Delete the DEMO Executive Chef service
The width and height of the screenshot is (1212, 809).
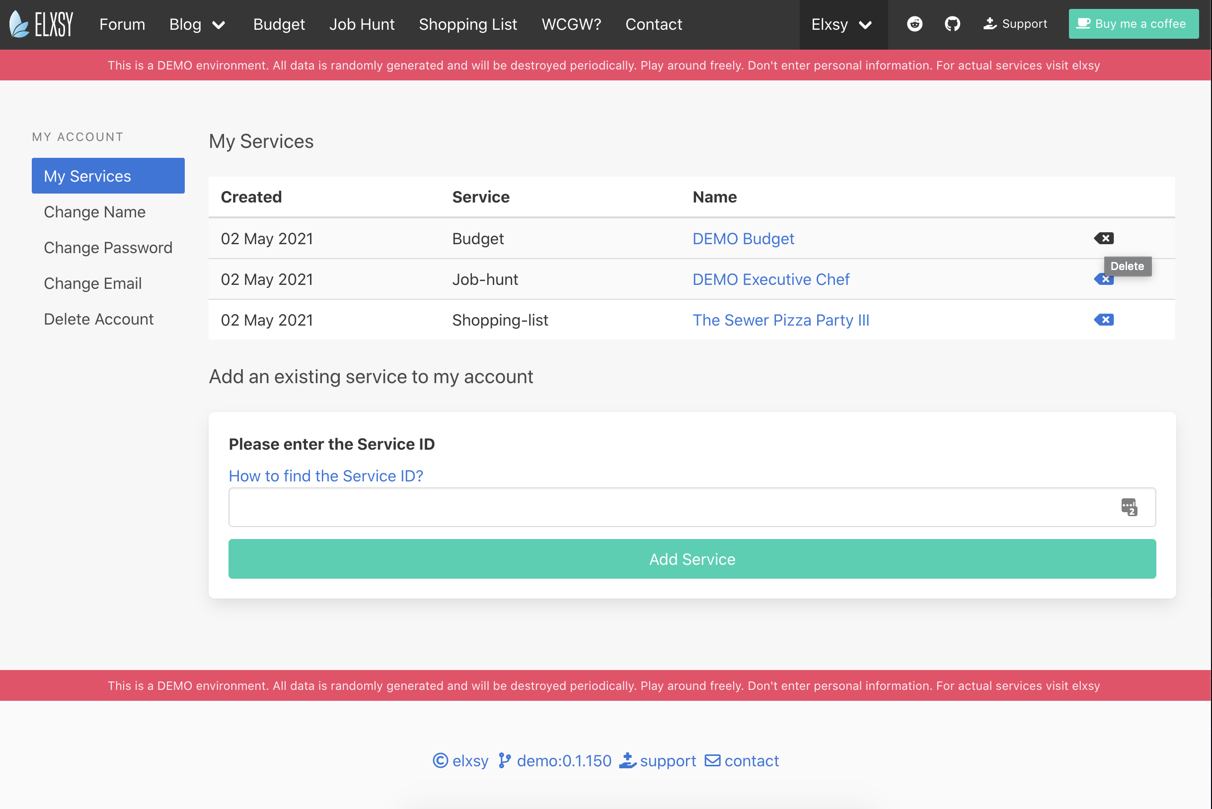tap(1103, 279)
